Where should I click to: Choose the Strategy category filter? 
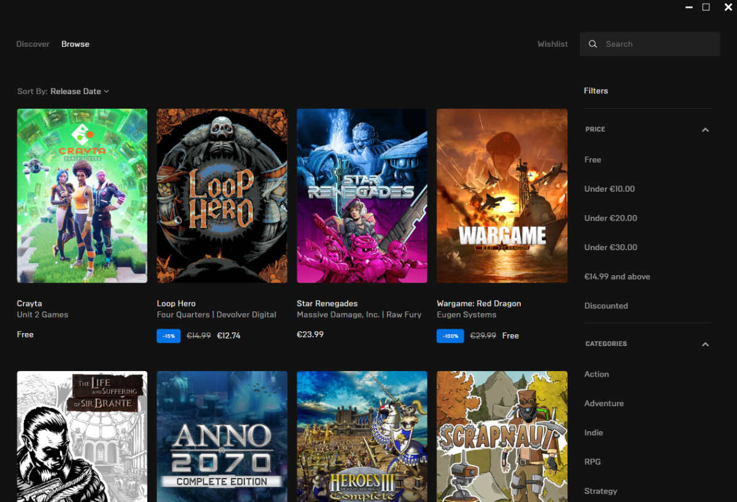600,491
